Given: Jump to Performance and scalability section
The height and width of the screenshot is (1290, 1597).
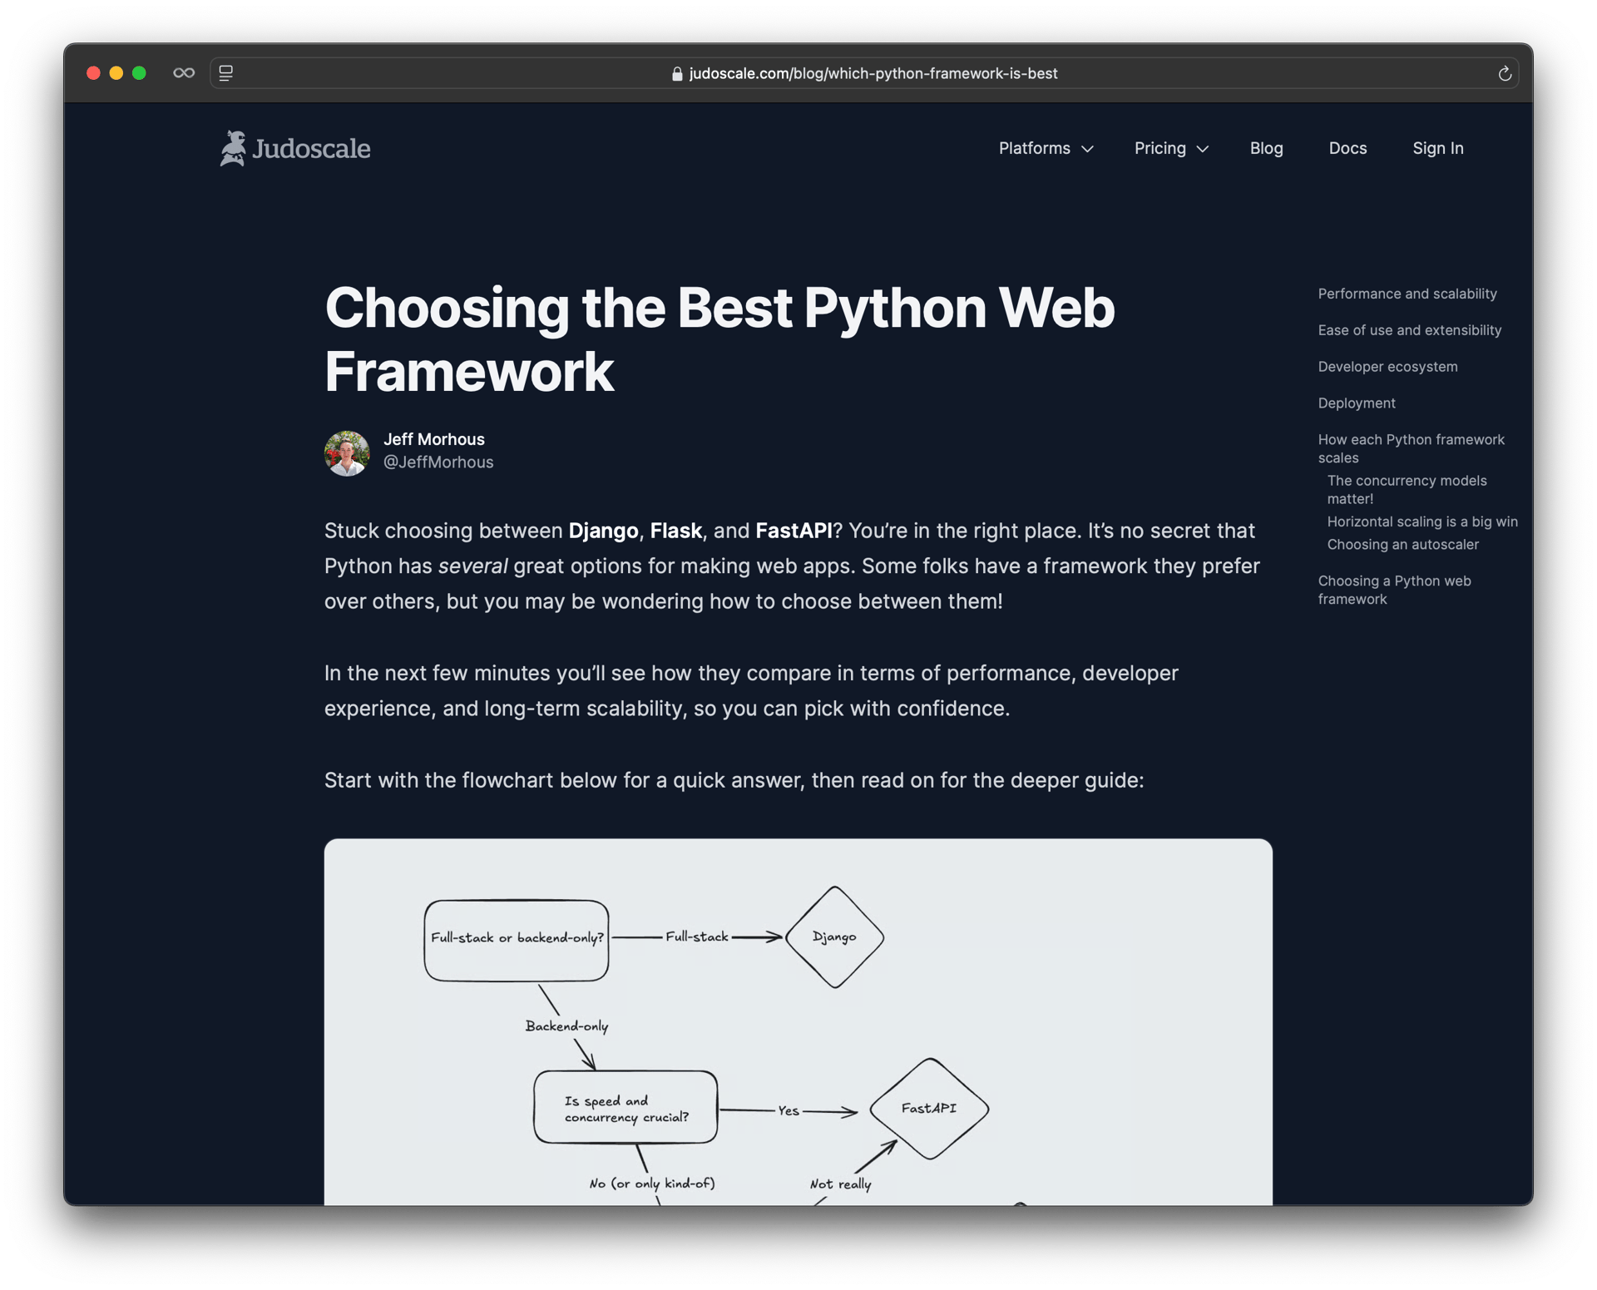Looking at the screenshot, I should pyautogui.click(x=1407, y=294).
